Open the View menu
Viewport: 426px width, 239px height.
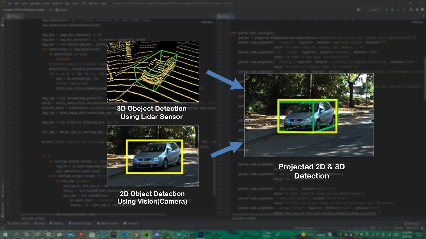(x=25, y=3)
